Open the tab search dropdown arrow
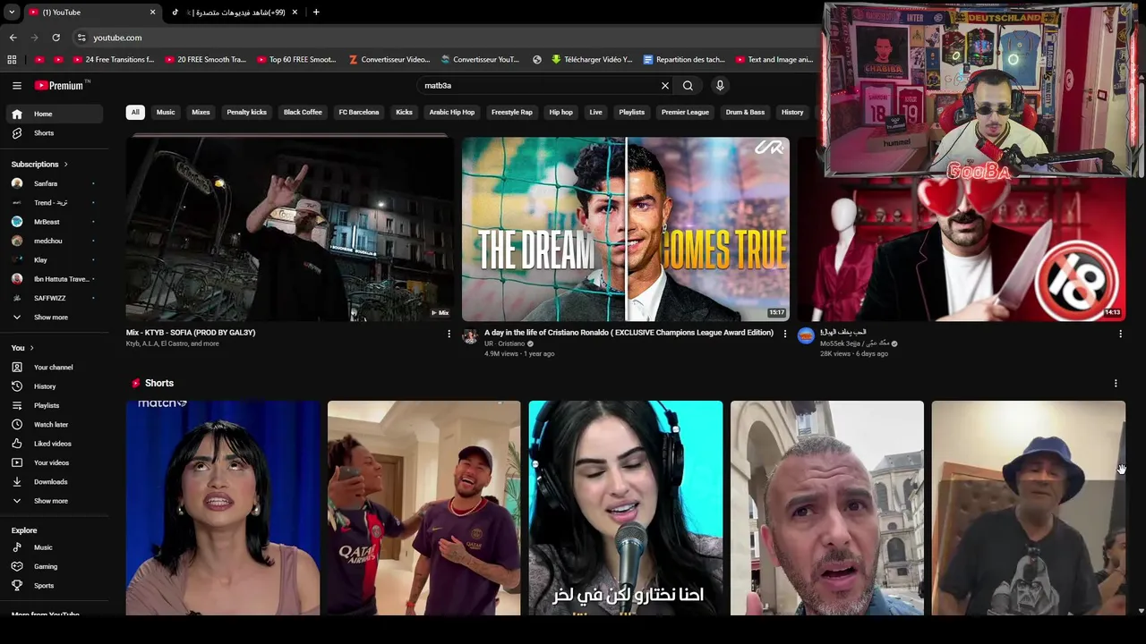1146x644 pixels. [x=12, y=13]
